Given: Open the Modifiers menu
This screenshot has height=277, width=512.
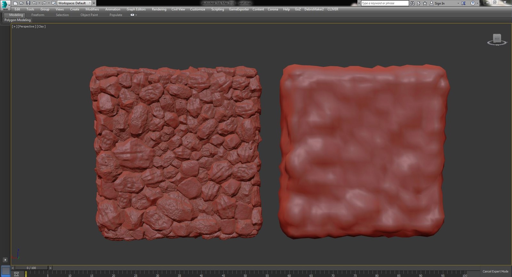Looking at the screenshot, I should [x=92, y=9].
